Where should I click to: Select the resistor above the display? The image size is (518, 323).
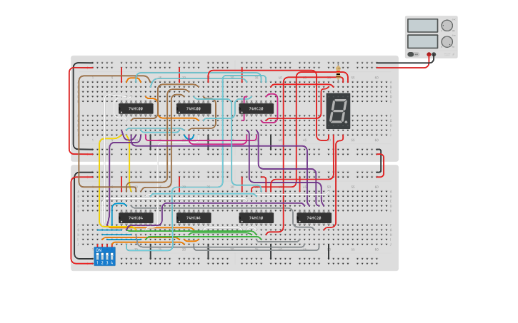click(x=338, y=72)
